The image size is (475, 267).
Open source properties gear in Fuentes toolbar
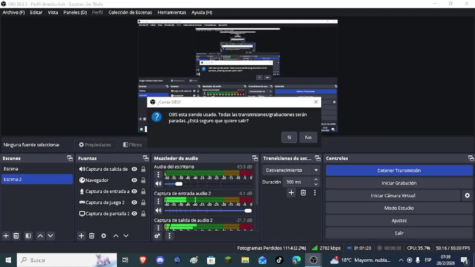[104, 235]
